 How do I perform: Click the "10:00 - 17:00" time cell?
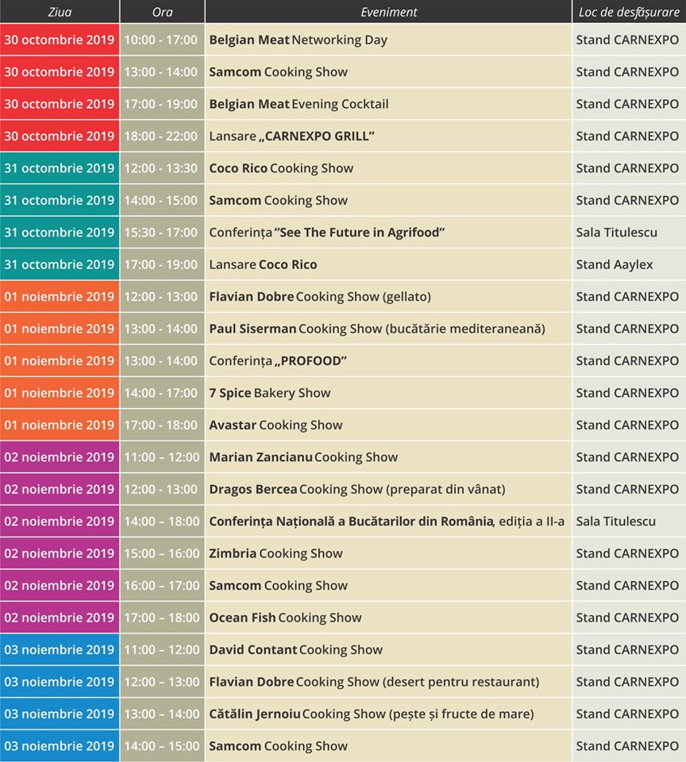pos(162,40)
